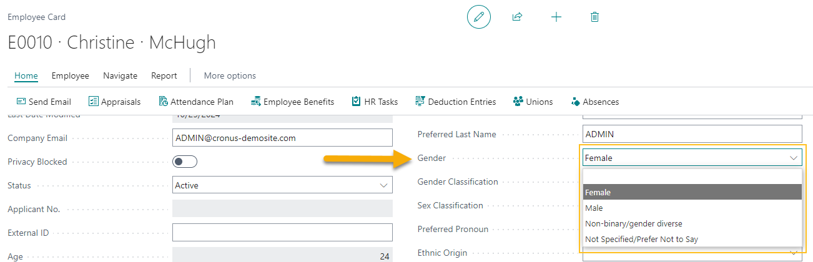Open the Employee Benefits action
The image size is (813, 262).
(x=292, y=102)
